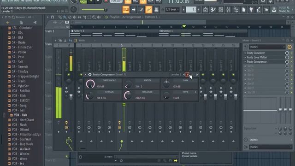The image size is (295, 166).
Task: Select the playlist mute tool
Action: click(75, 18)
